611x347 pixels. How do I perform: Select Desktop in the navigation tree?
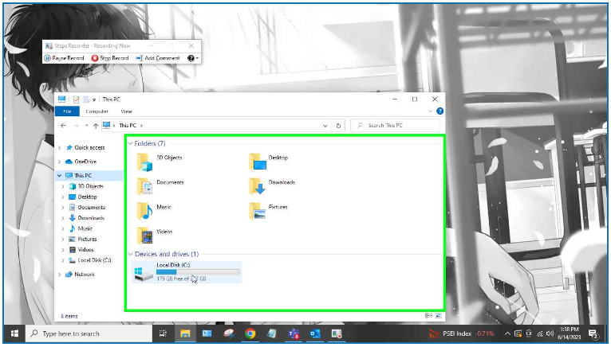[83, 197]
